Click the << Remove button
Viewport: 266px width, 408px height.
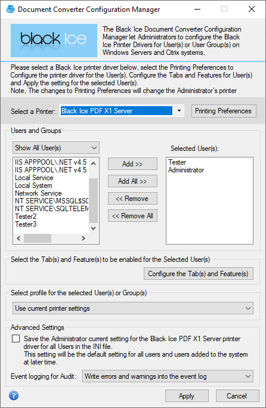pos(132,199)
